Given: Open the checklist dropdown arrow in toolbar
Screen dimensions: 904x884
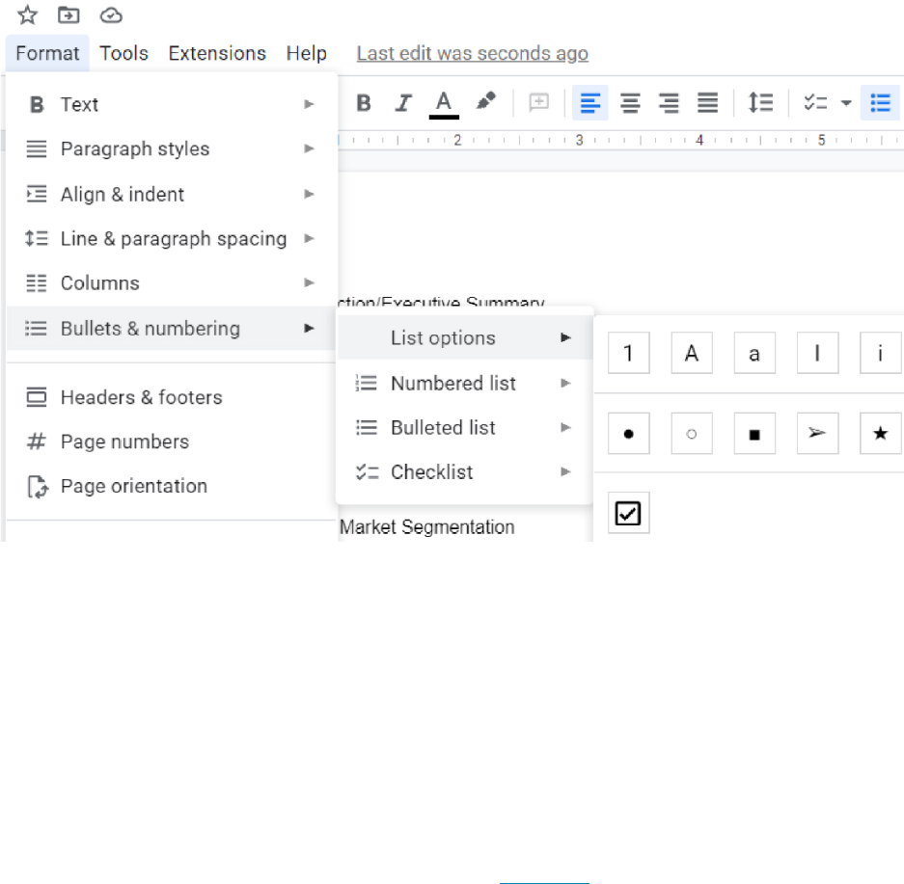Looking at the screenshot, I should [845, 103].
